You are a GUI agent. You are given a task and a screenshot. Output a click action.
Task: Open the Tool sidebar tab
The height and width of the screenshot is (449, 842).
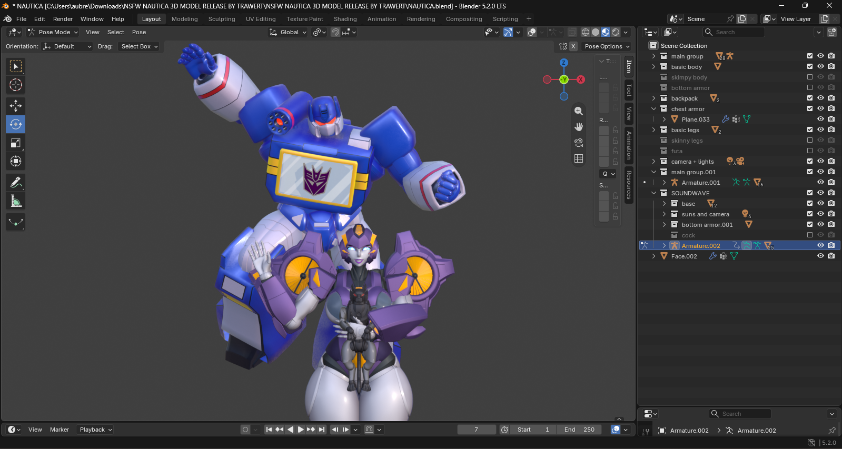629,91
